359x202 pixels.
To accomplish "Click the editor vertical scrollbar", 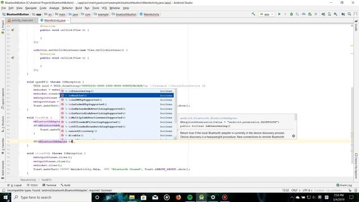I will point(352,126).
